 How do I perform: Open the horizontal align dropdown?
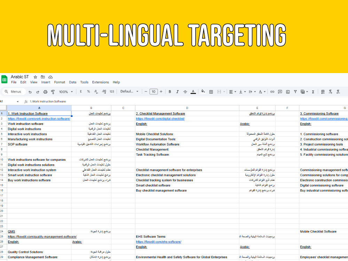[232, 92]
